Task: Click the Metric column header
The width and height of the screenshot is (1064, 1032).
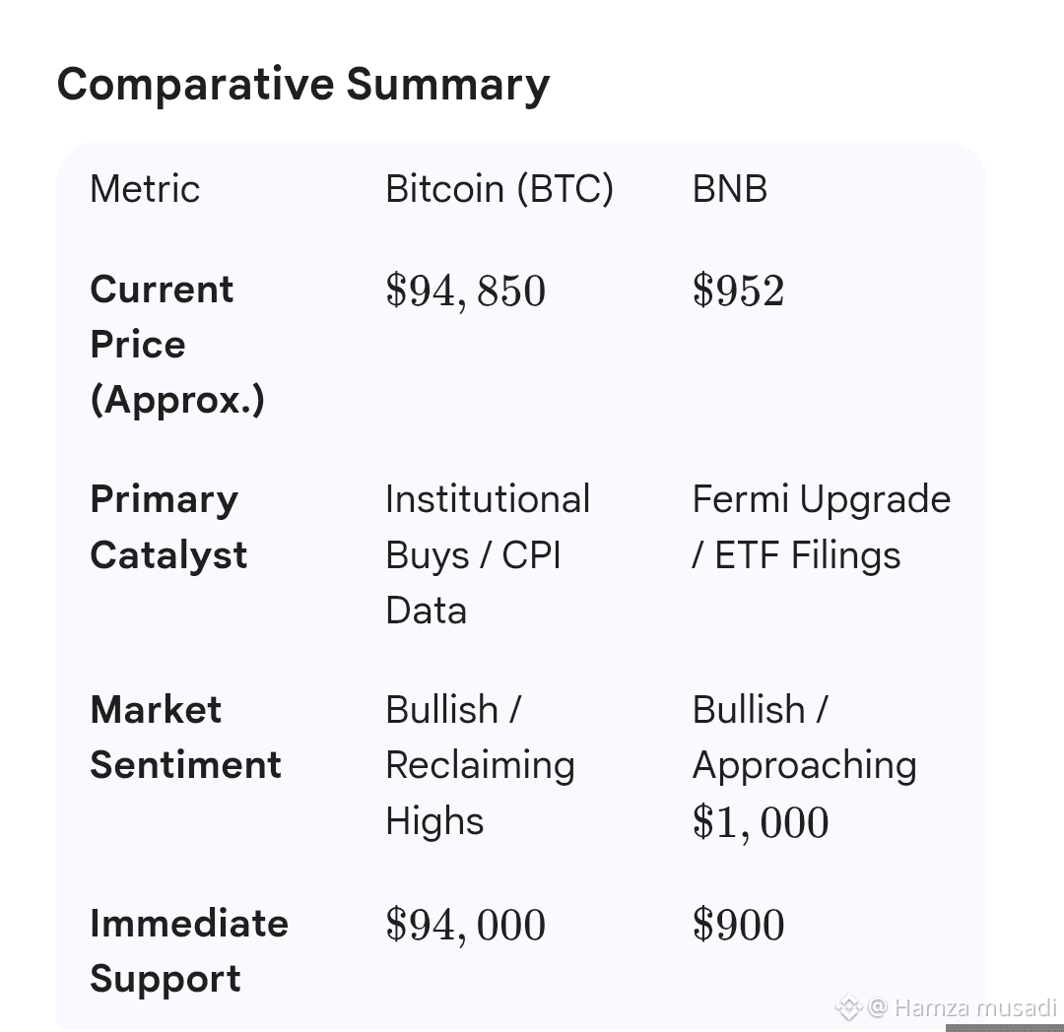Action: [145, 188]
